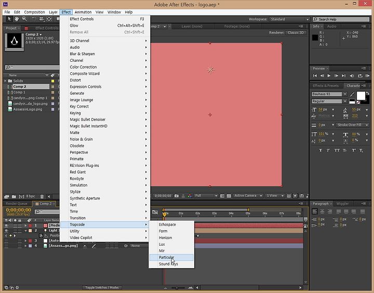374x293 pixels.
Task: Enable All Caps text style
Action: pos(337,150)
